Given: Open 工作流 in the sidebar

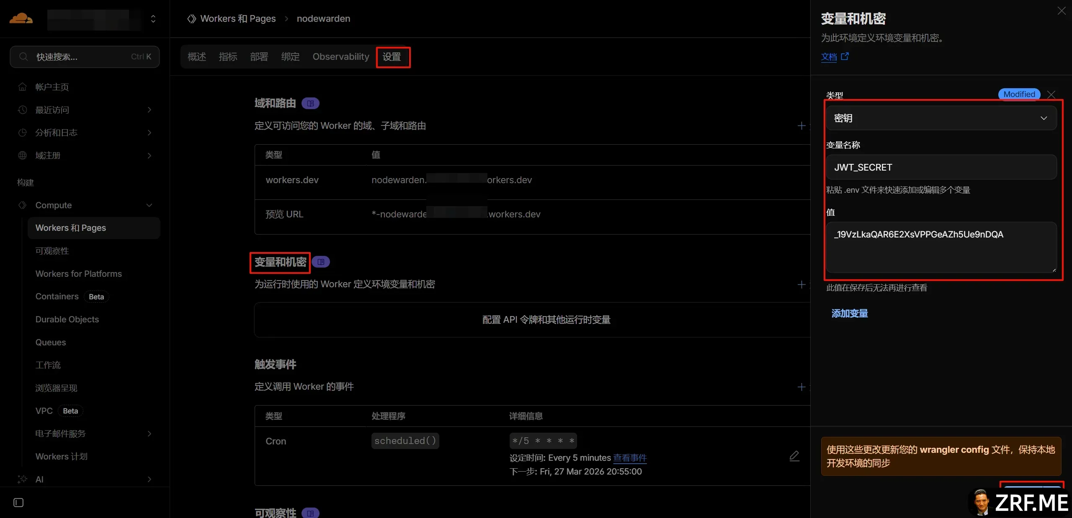Looking at the screenshot, I should point(48,365).
